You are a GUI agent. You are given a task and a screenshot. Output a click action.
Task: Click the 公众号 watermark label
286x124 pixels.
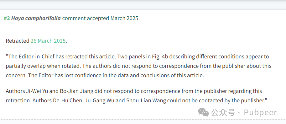[x=223, y=112]
